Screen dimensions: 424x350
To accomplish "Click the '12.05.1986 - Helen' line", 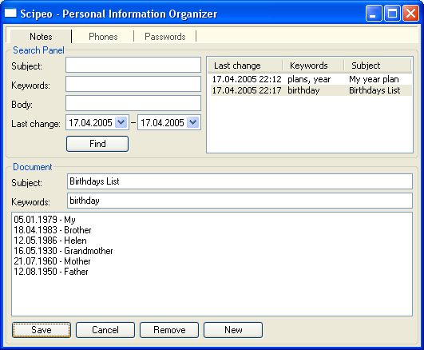I will (x=50, y=241).
